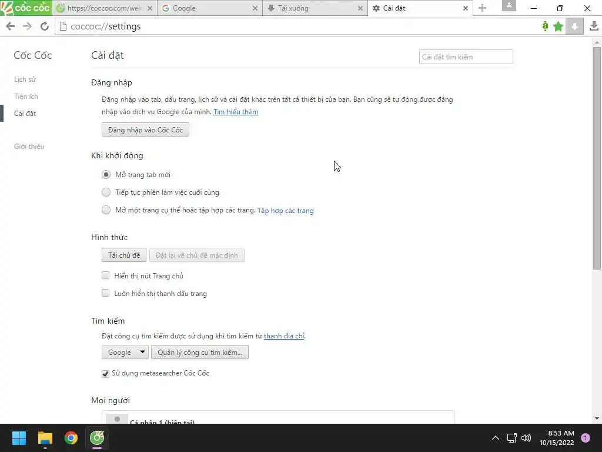The image size is (602, 452).
Task: Open 'Tìm hiểu thêm' link
Action: 236,112
